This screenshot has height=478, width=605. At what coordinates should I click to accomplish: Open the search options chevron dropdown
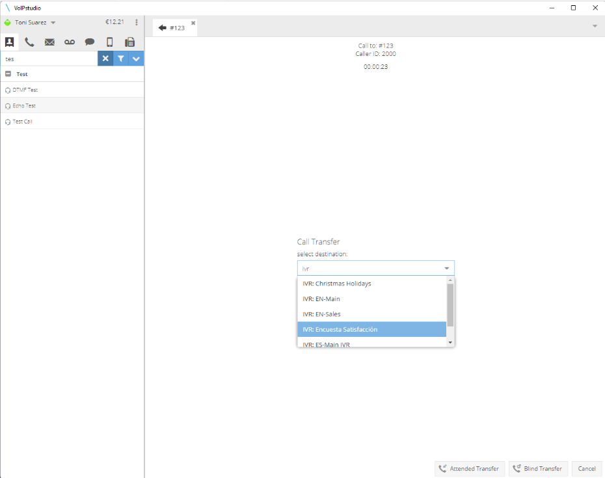click(136, 59)
